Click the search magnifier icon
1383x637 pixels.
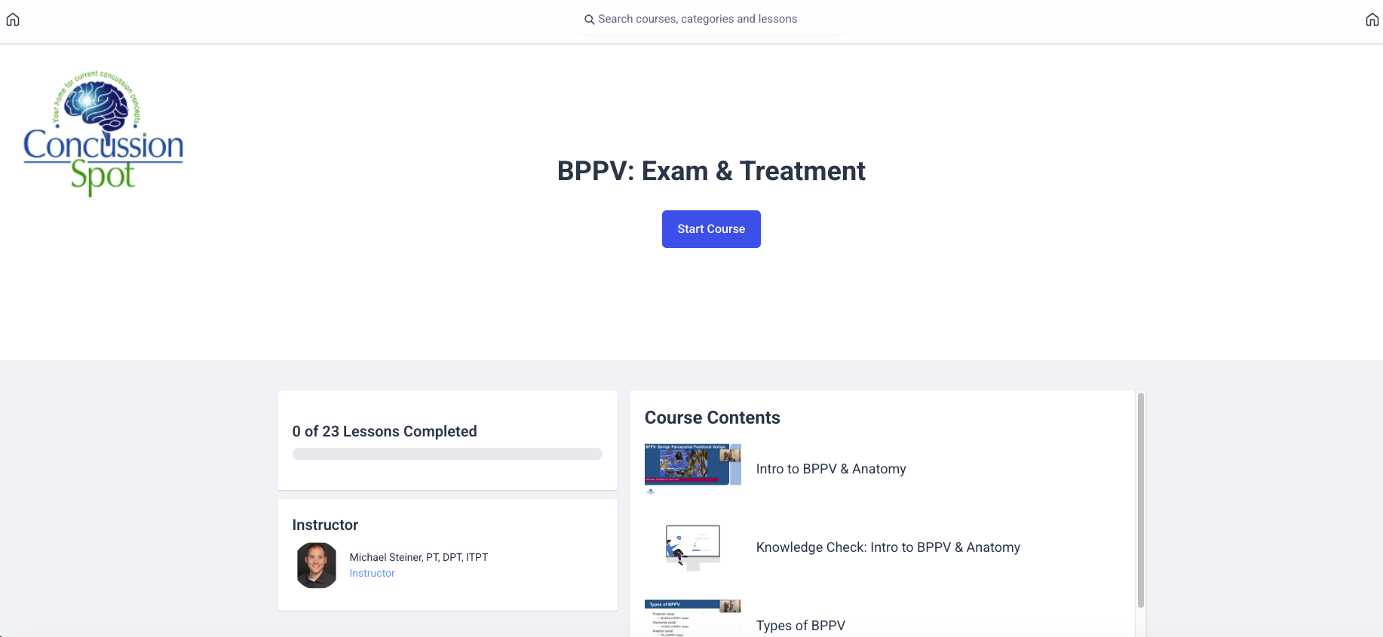tap(590, 20)
